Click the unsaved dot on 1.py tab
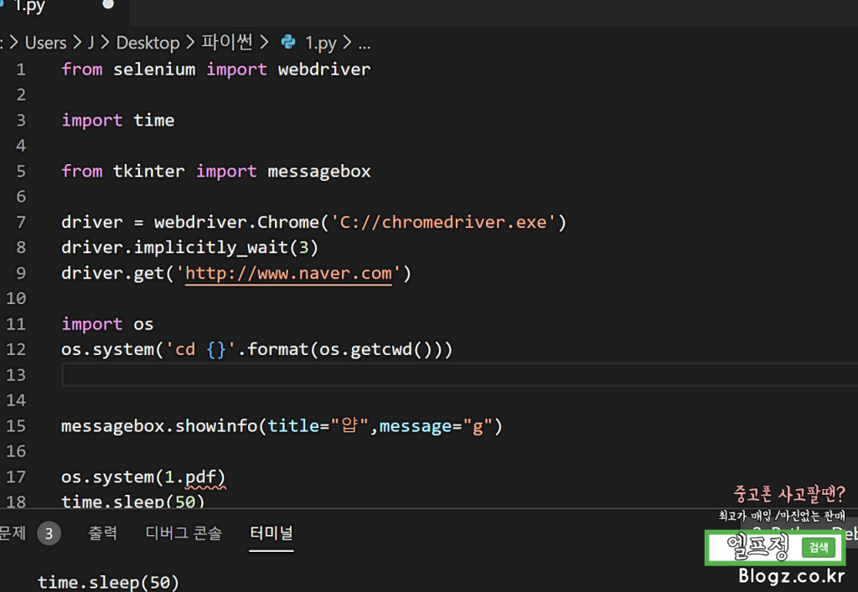This screenshot has width=858, height=592. 108,4
